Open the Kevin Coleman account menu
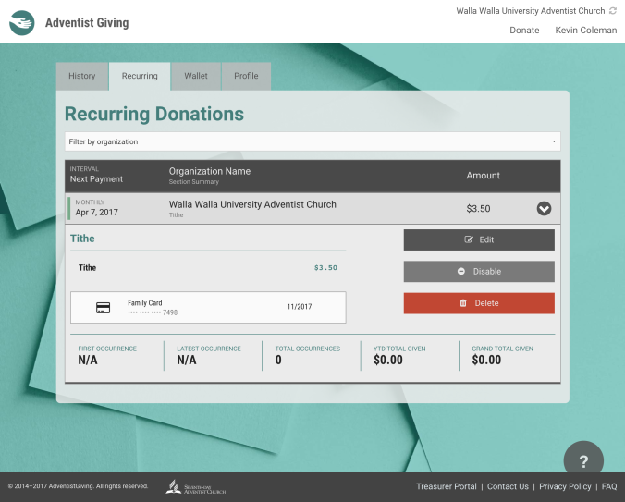Image resolution: width=625 pixels, height=502 pixels. [586, 31]
